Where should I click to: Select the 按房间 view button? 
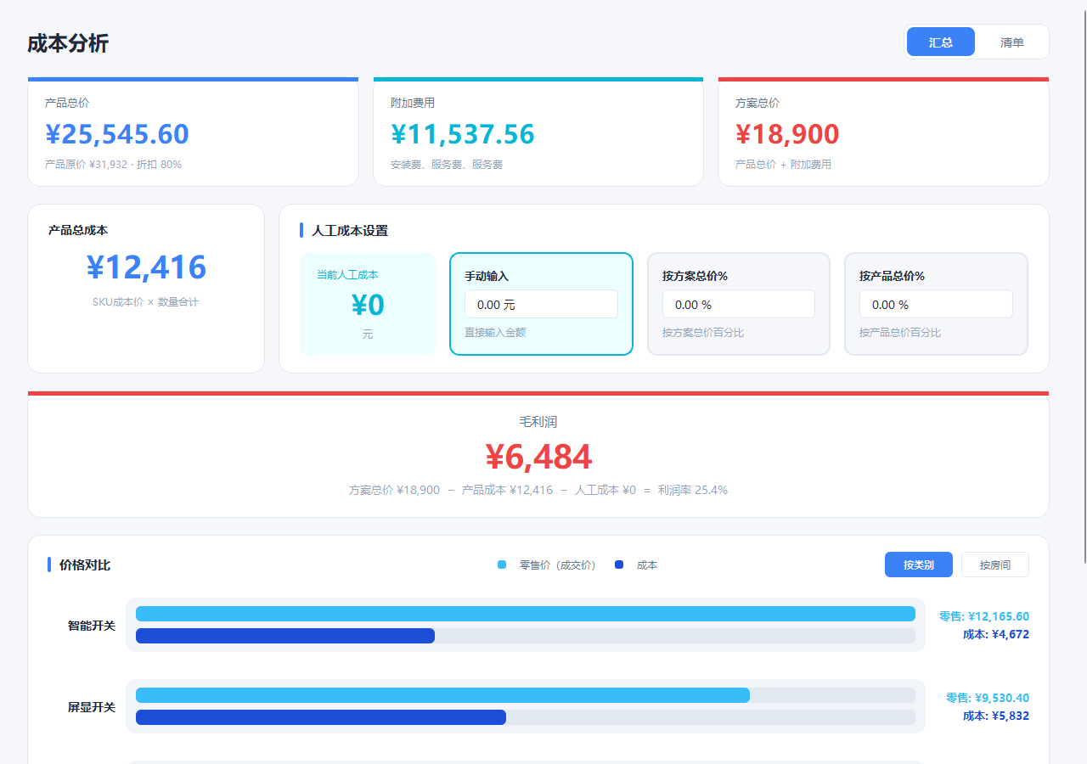(x=995, y=565)
